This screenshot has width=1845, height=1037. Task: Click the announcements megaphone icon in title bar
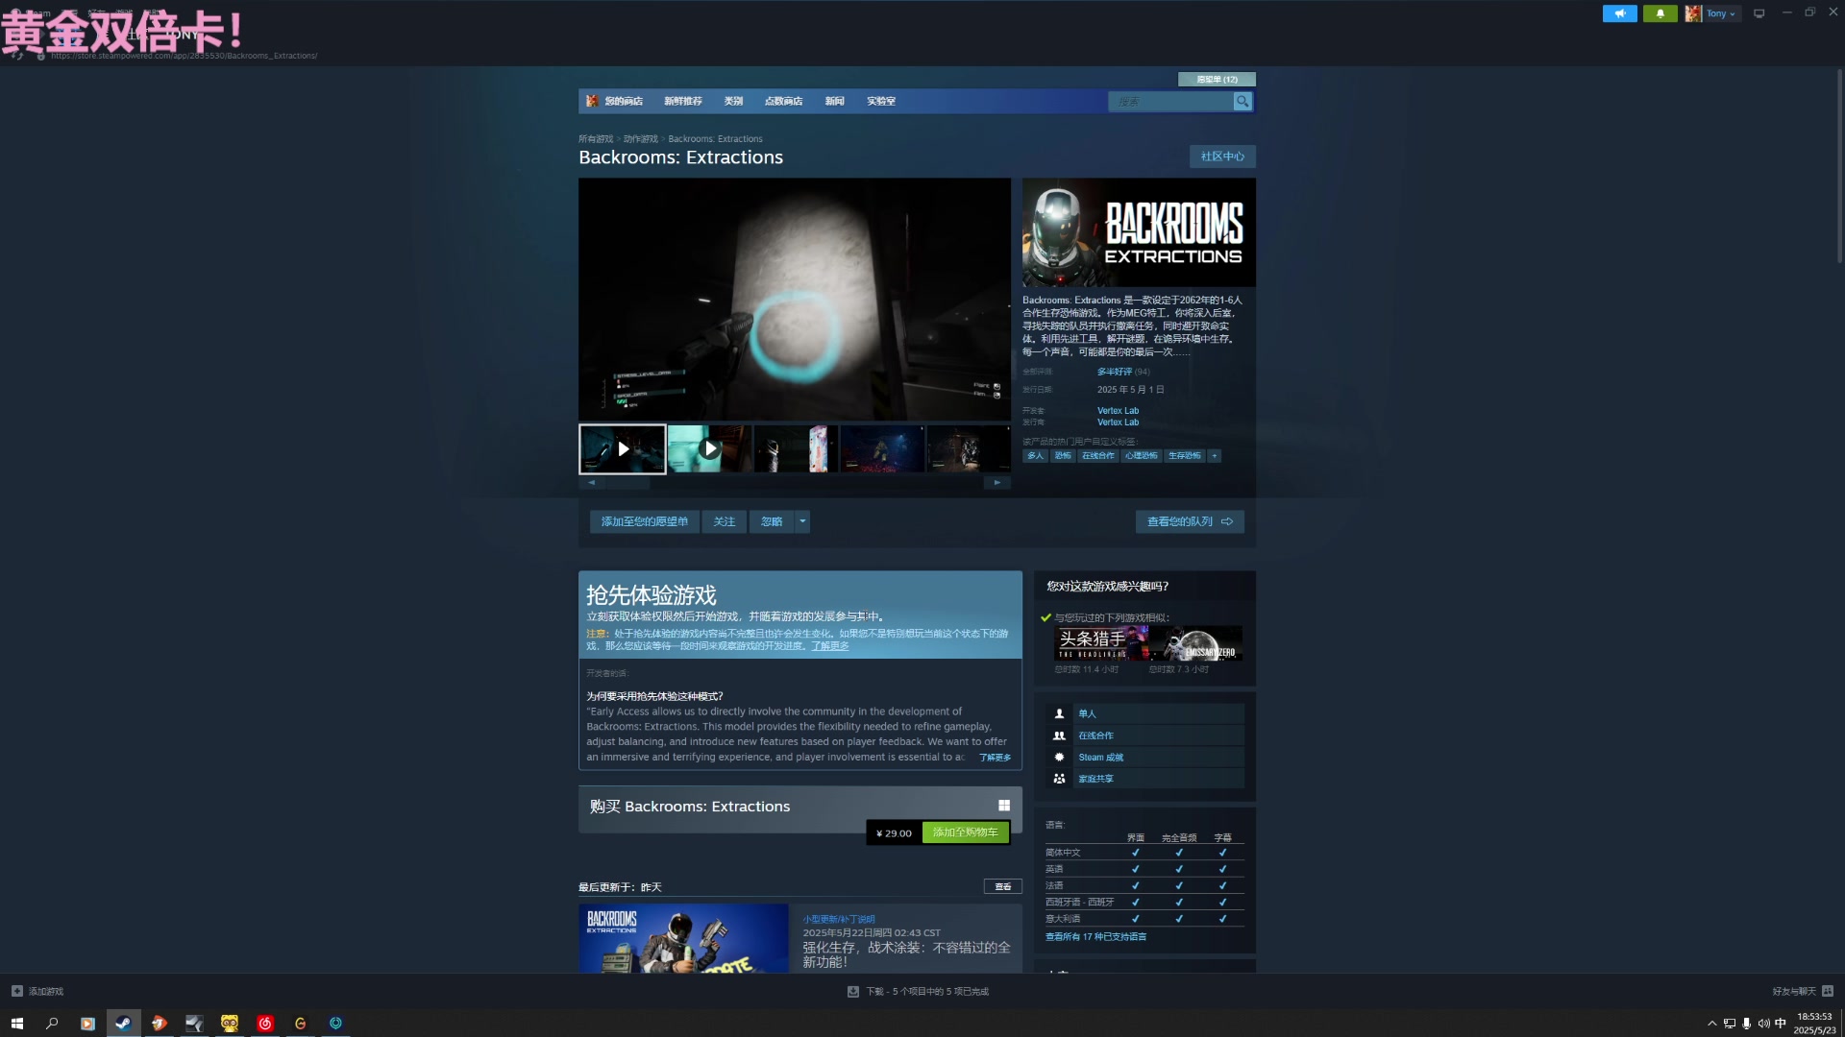(1619, 13)
